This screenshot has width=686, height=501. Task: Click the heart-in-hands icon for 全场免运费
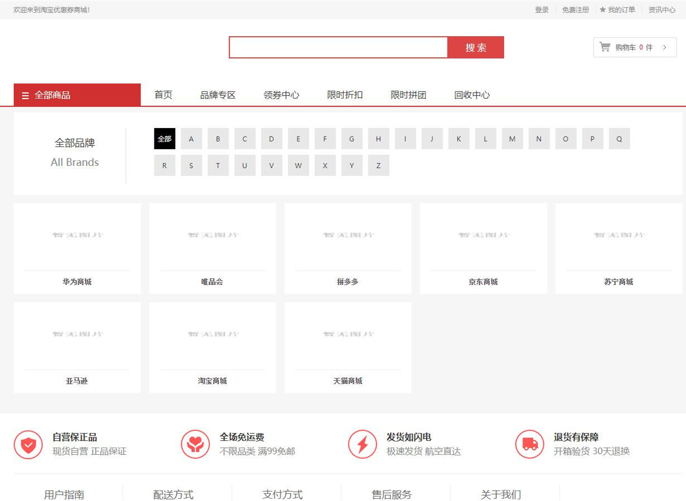click(195, 445)
